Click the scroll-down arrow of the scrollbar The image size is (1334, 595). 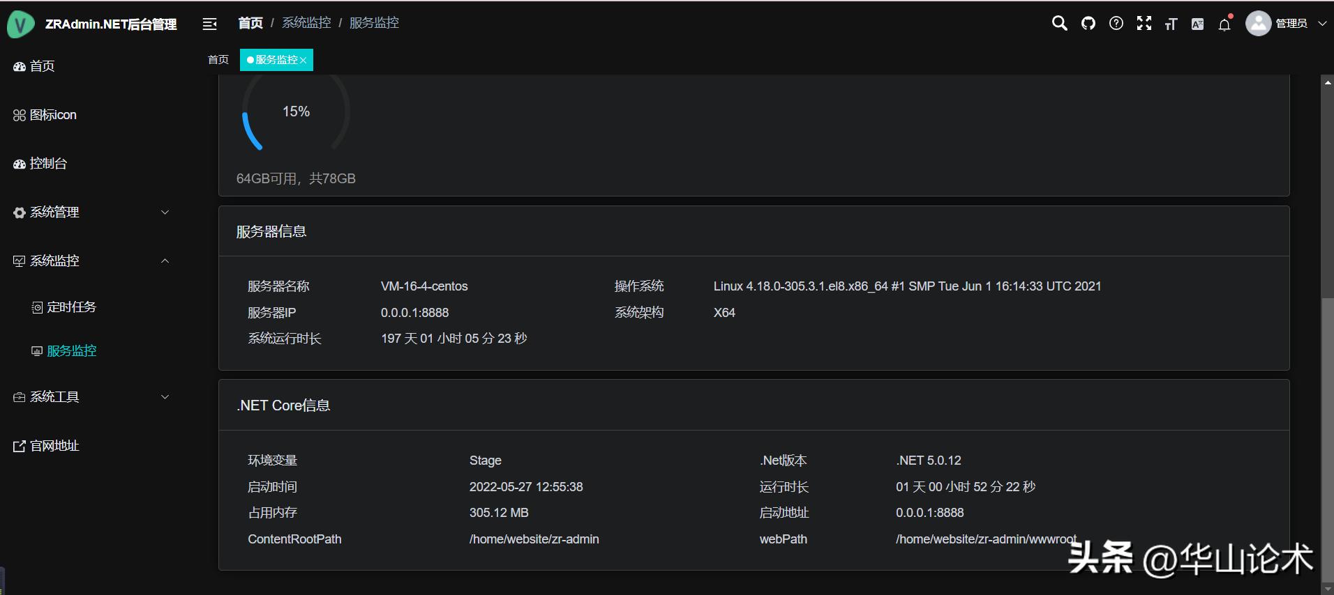(x=1328, y=588)
